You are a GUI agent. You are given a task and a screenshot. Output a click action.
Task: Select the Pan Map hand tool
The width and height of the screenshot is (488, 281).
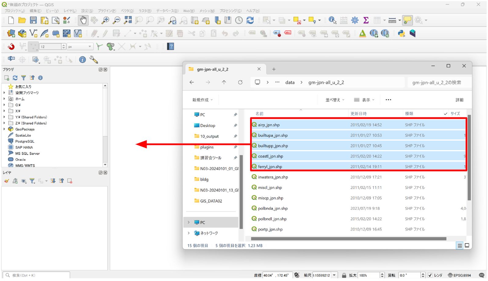(83, 20)
